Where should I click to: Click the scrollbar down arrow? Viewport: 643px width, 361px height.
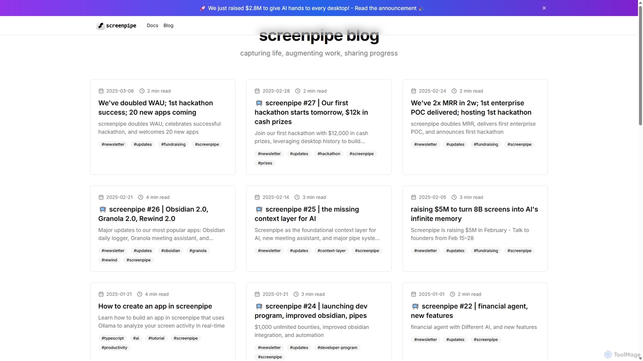(640, 358)
